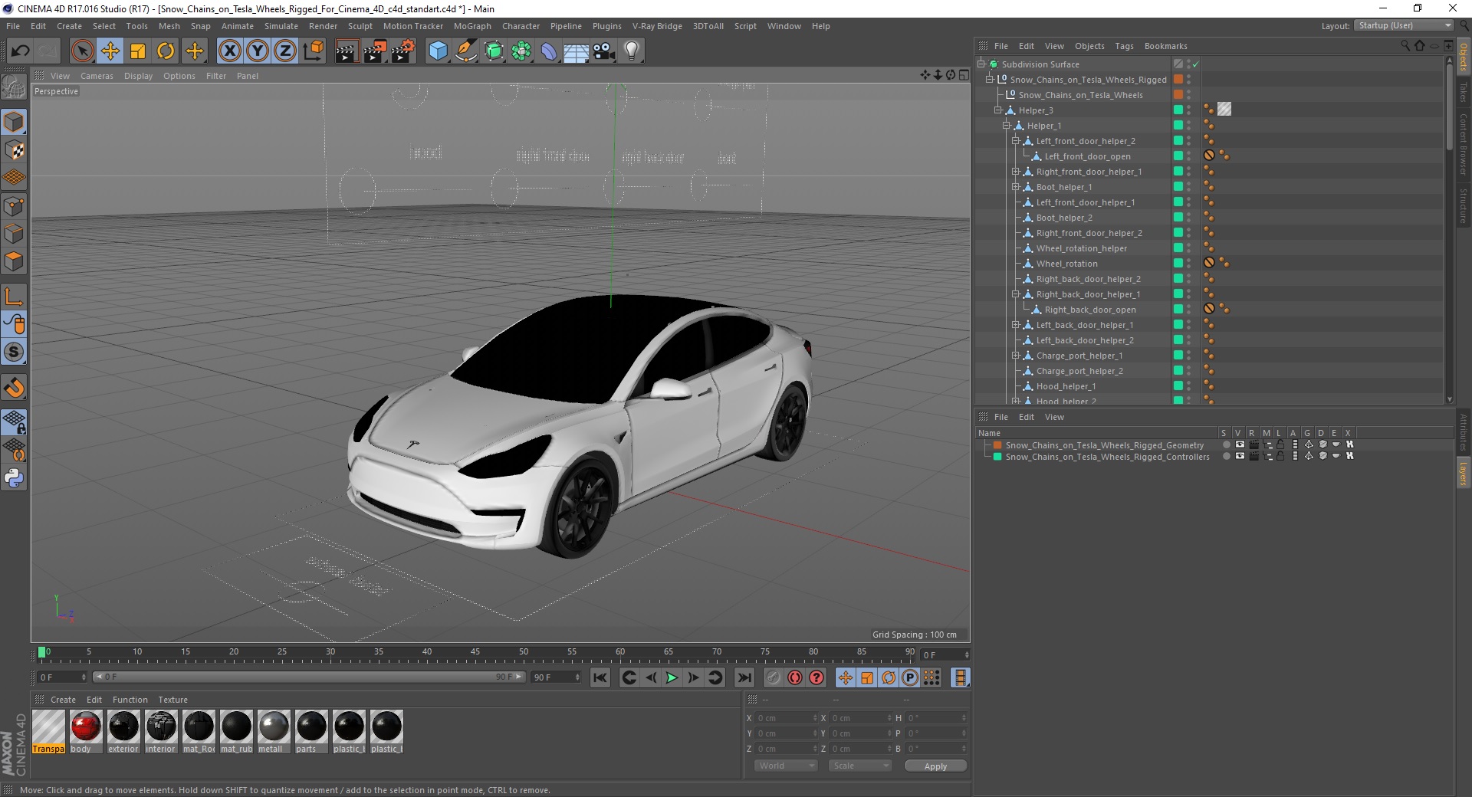Enable Edges mode
Screen dimensions: 1472x797
(14, 234)
